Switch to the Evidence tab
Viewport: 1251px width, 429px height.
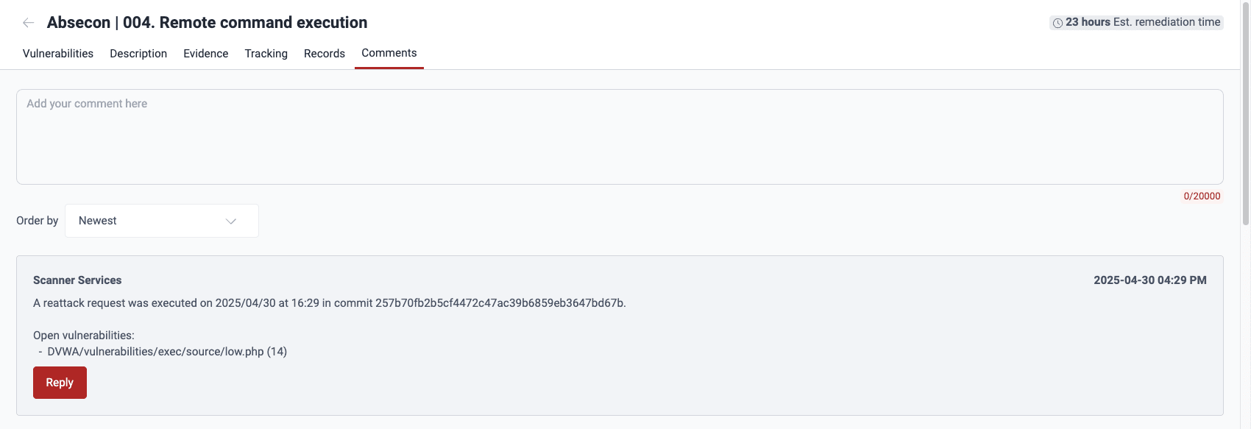[x=206, y=53]
